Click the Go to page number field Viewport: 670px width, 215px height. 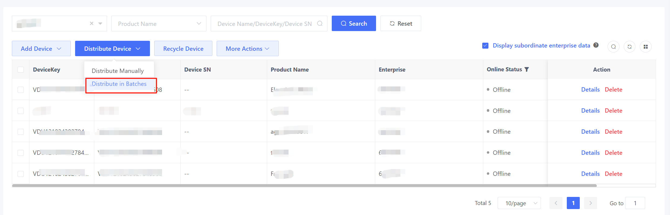[635, 203]
